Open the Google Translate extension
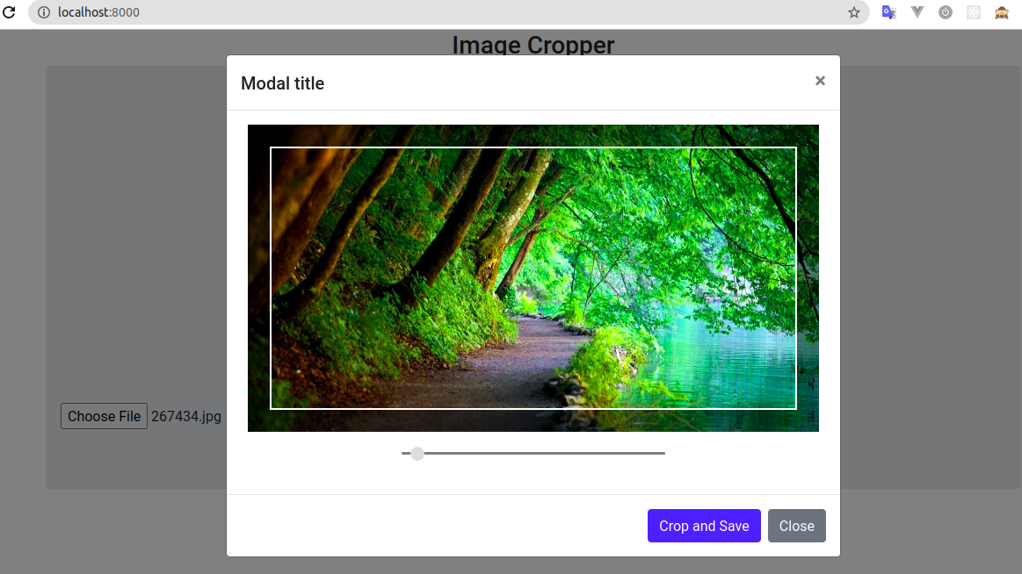1022x574 pixels. tap(888, 12)
